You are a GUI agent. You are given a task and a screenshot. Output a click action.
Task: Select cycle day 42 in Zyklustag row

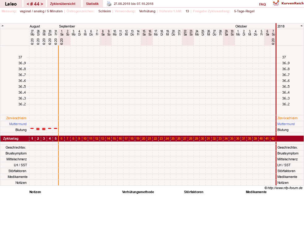(x=273, y=138)
